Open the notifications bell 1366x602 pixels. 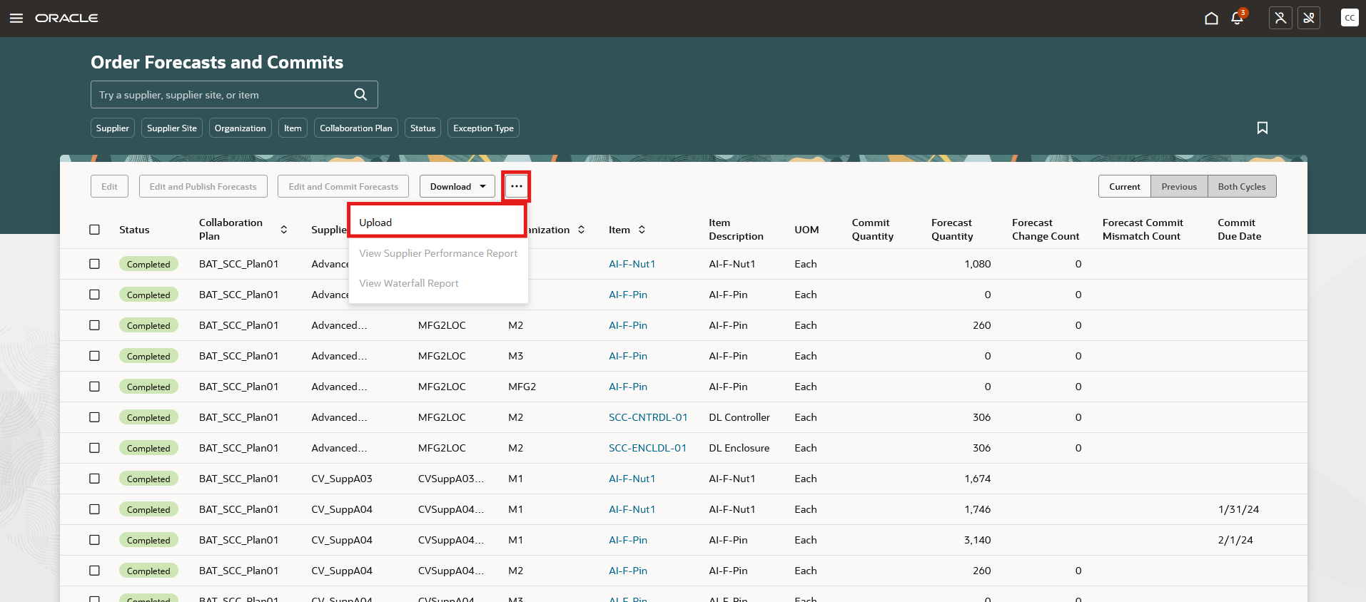1238,18
